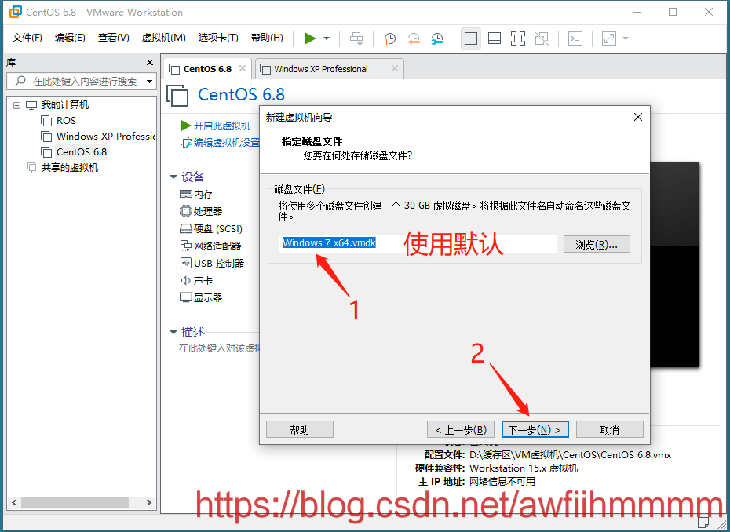The width and height of the screenshot is (730, 532).
Task: Click the disk file name input field
Action: tap(418, 244)
